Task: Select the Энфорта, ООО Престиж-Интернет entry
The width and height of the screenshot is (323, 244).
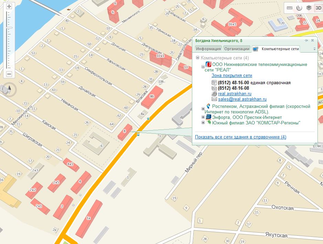Action: coord(247,117)
